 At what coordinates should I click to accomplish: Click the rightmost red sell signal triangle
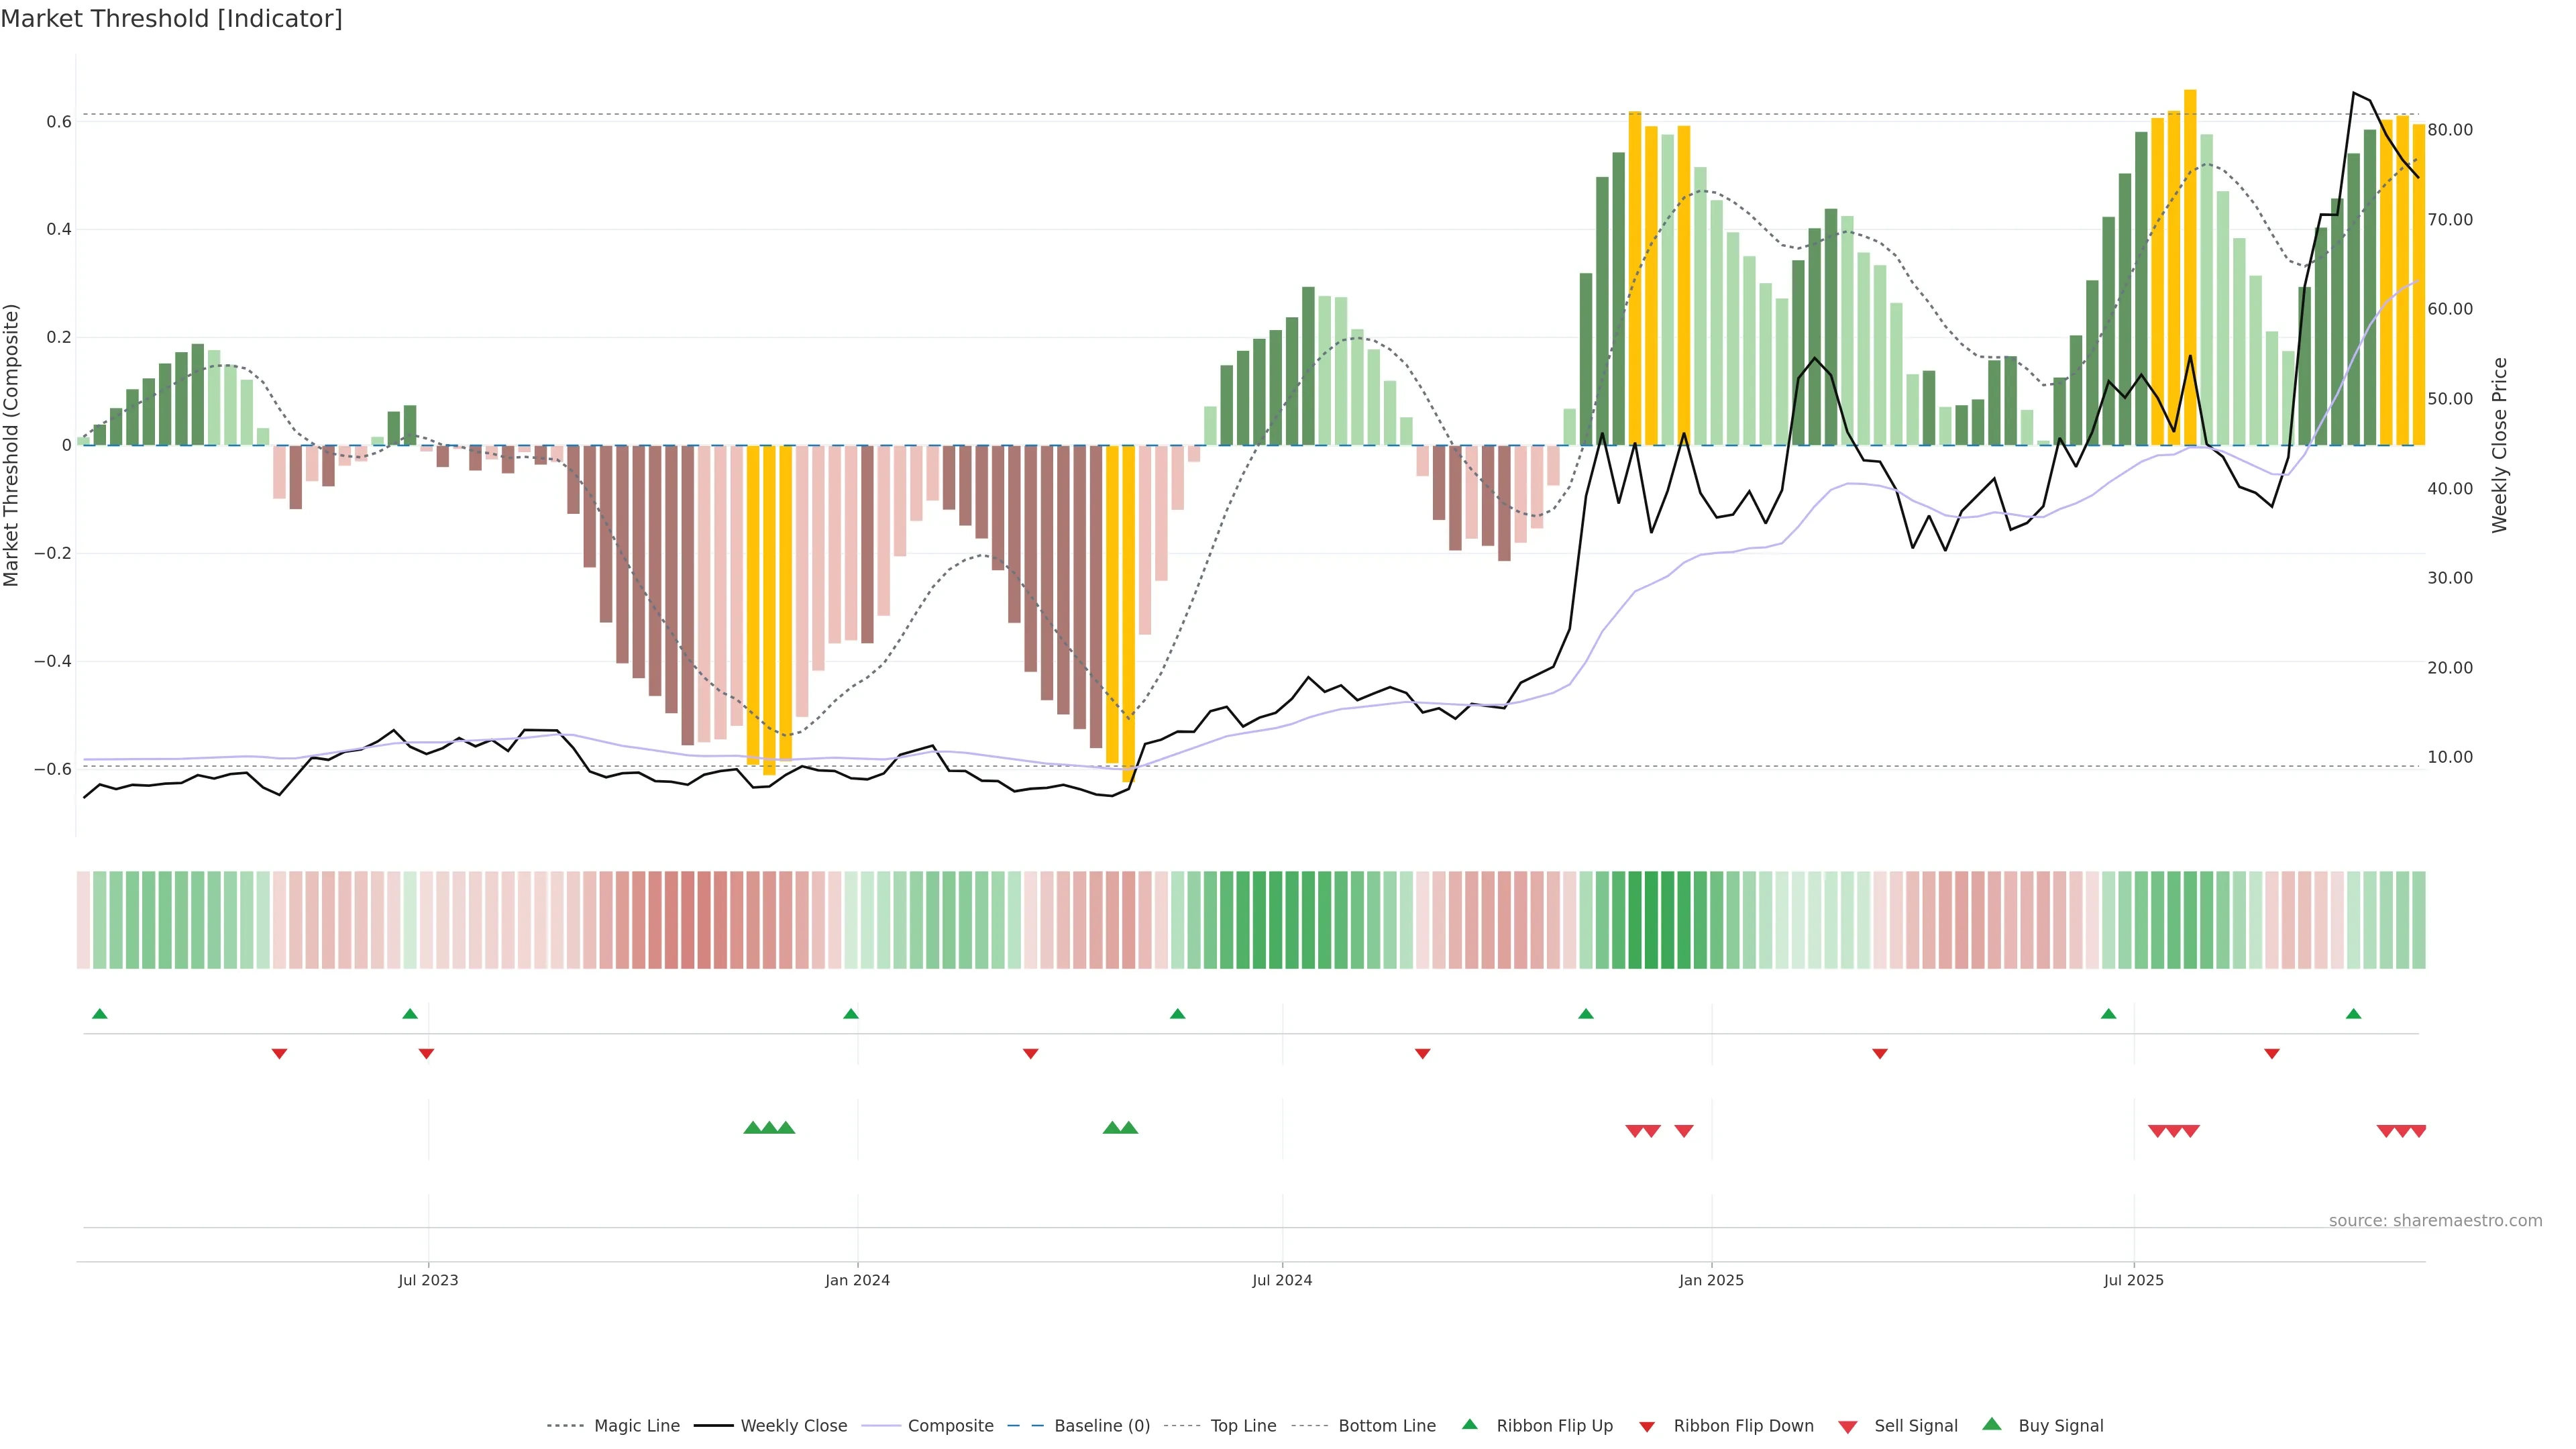click(x=2418, y=1131)
